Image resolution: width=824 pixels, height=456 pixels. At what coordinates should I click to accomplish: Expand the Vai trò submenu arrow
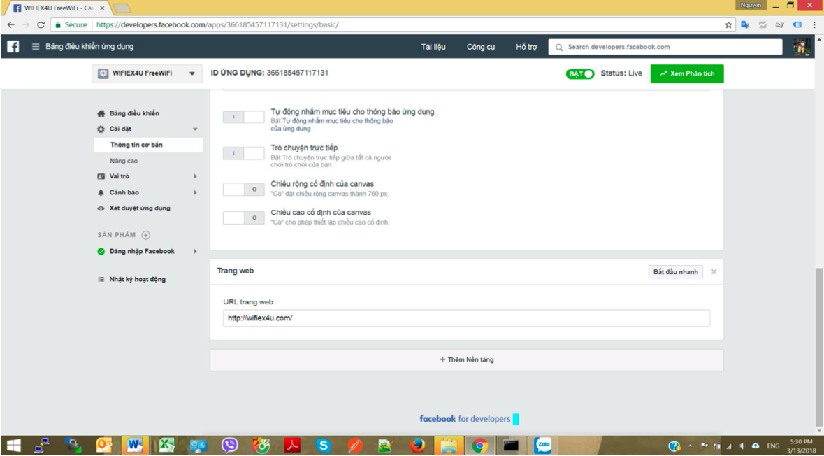(x=195, y=177)
